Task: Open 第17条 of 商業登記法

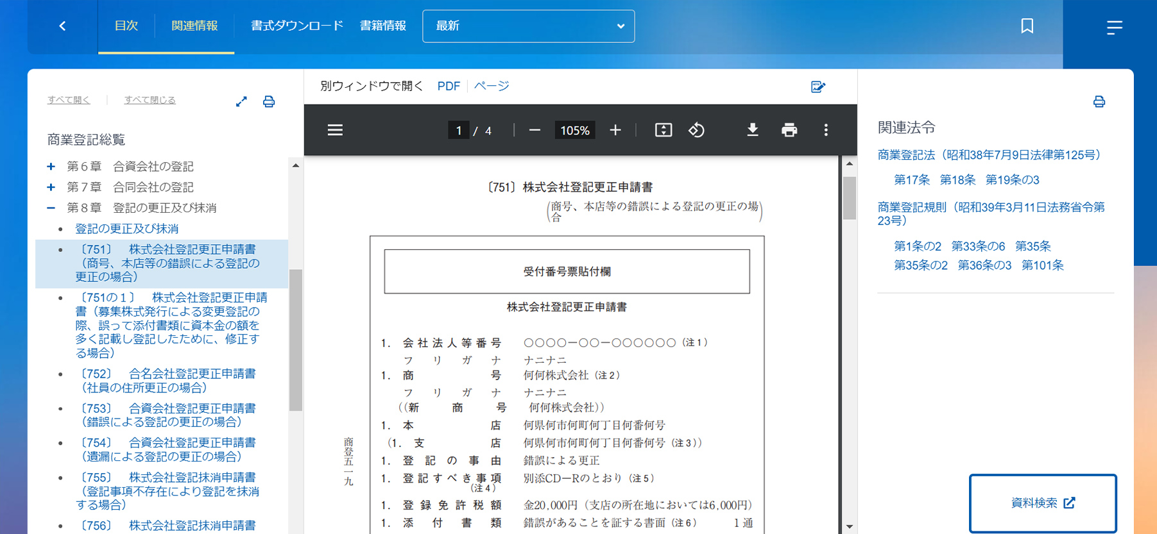Action: [x=912, y=180]
